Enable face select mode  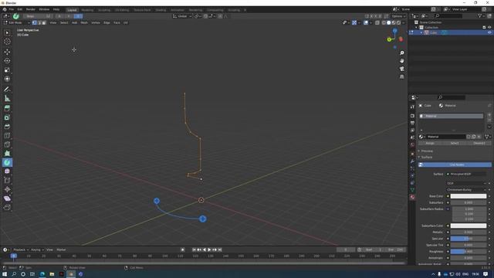pos(44,22)
